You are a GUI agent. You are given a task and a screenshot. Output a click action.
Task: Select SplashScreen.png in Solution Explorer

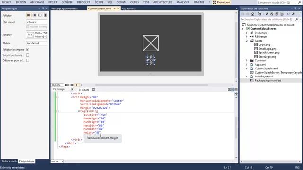click(x=269, y=52)
